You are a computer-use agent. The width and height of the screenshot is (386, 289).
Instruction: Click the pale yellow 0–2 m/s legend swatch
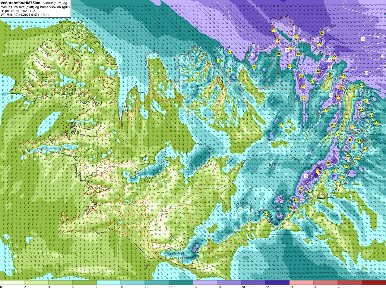(x=12, y=283)
